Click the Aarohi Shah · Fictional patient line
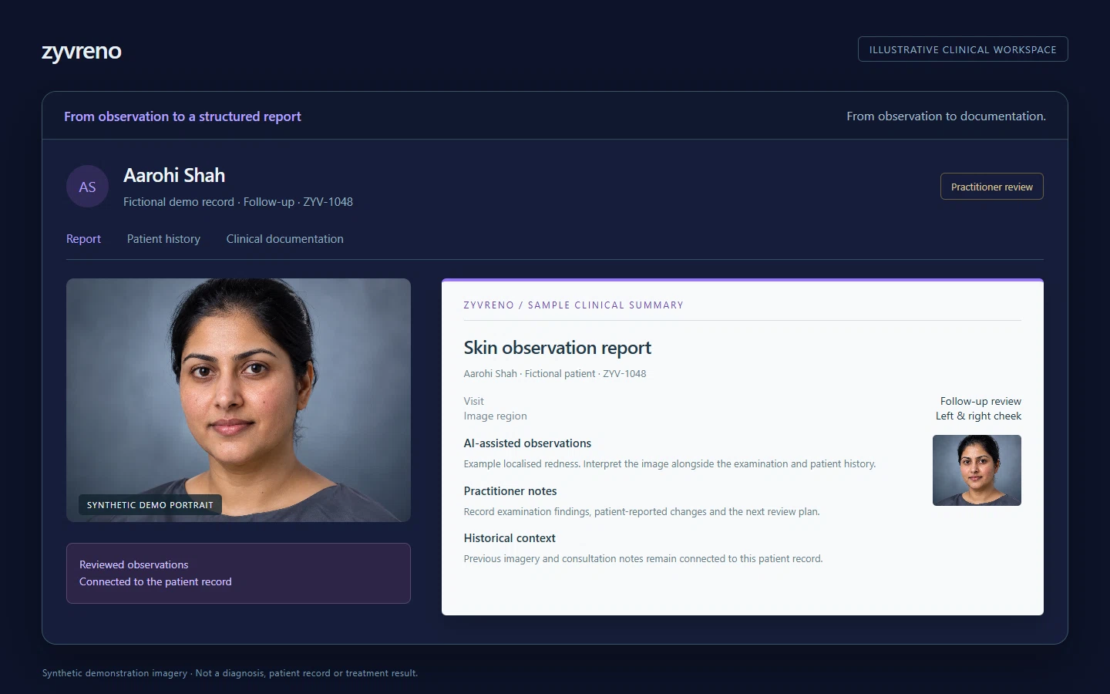This screenshot has height=694, width=1110. 555,374
